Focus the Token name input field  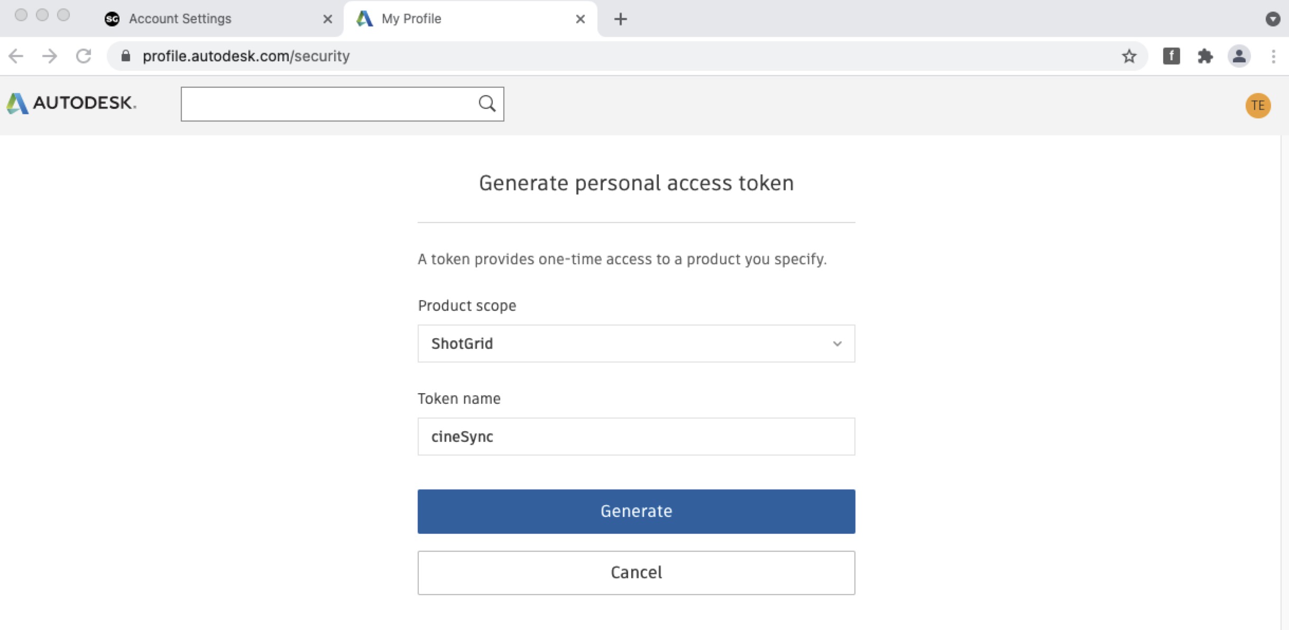(636, 437)
